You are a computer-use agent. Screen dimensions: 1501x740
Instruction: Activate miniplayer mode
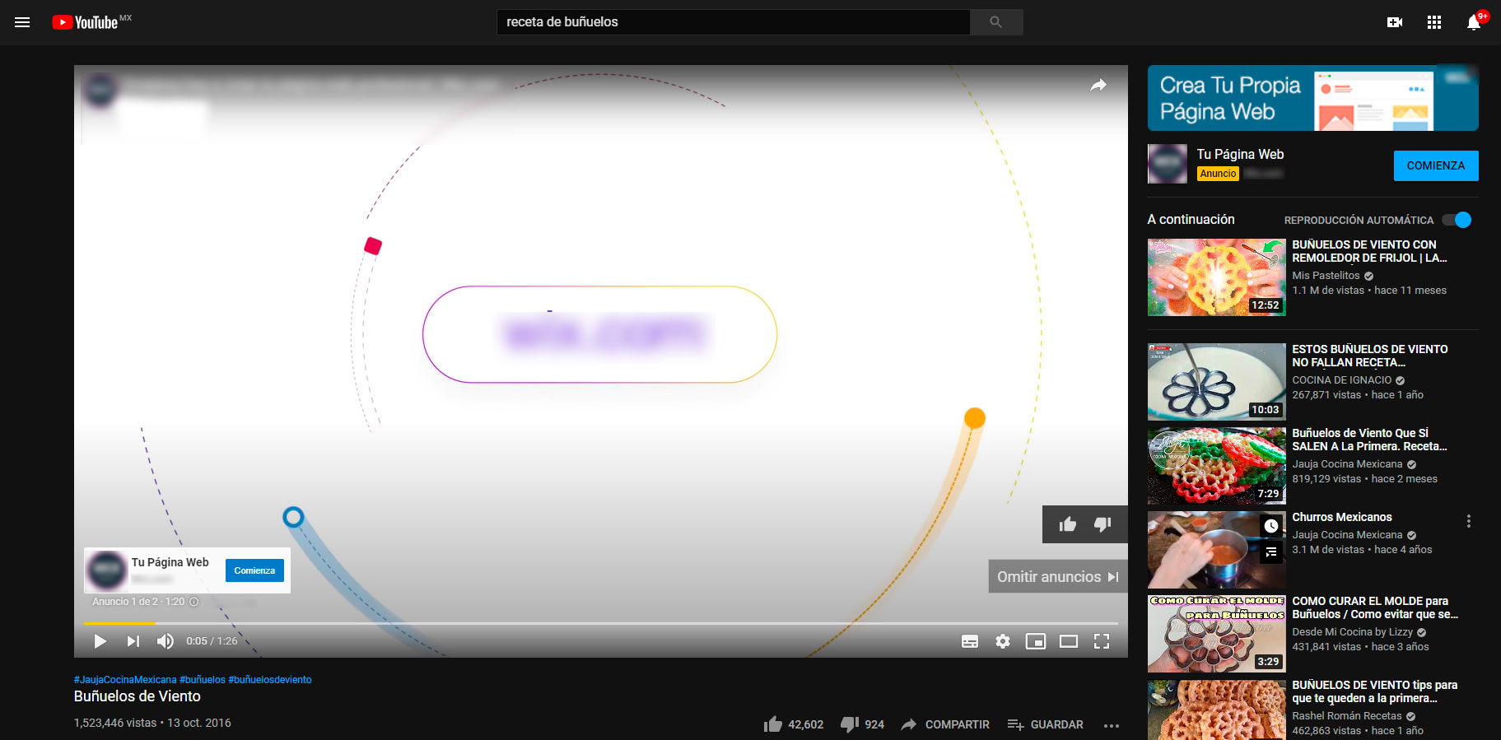[1036, 641]
